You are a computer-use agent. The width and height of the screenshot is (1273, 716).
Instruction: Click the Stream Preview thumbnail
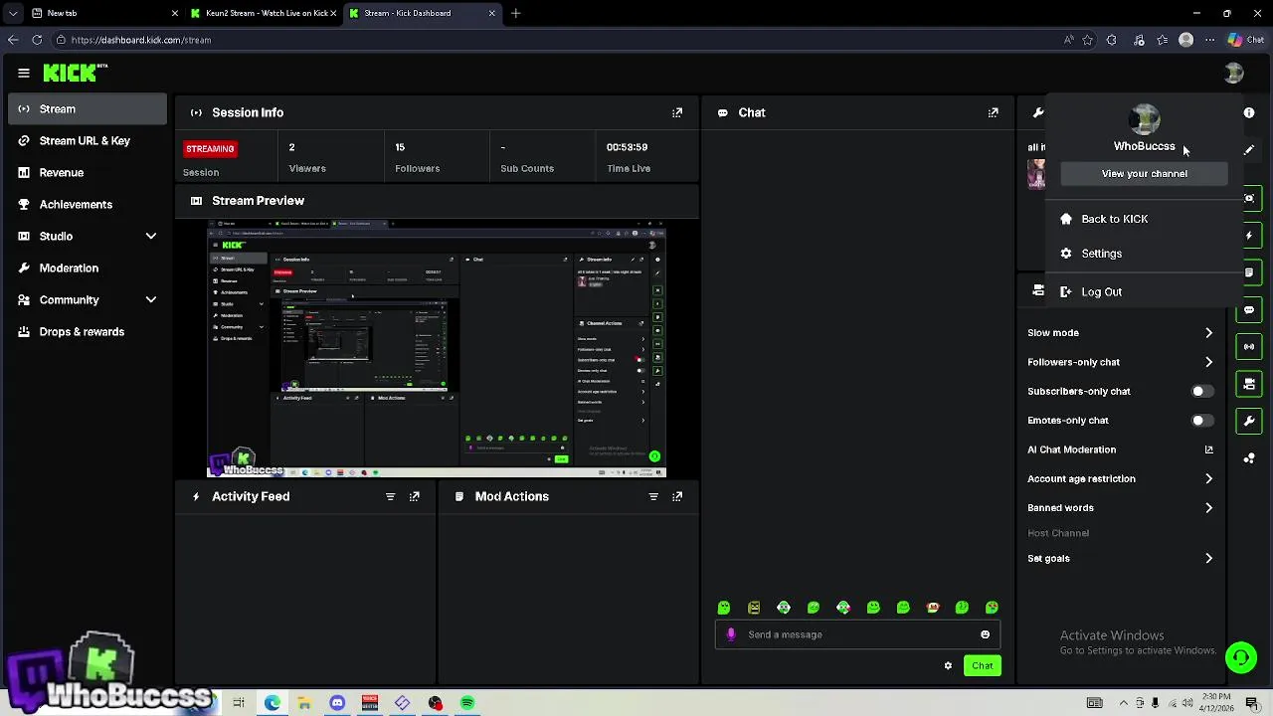[x=437, y=348]
